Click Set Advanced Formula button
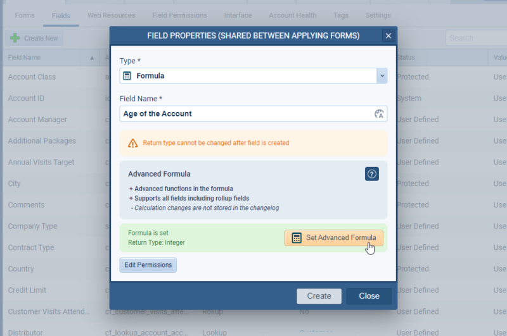 click(333, 238)
